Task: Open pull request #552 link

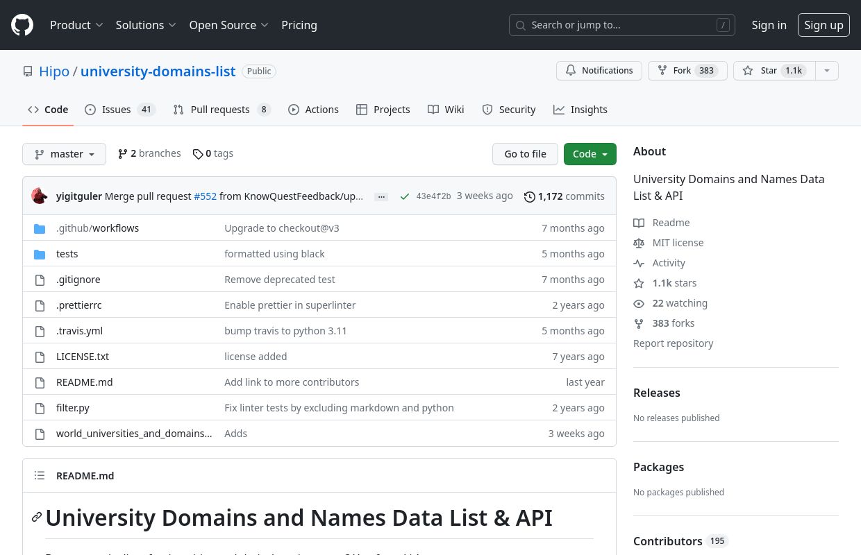Action: 205,196
